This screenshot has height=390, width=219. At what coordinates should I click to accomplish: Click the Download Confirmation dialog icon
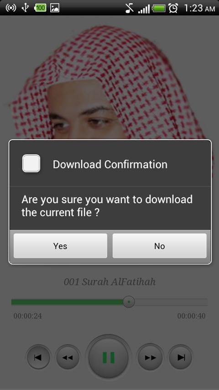tap(31, 163)
